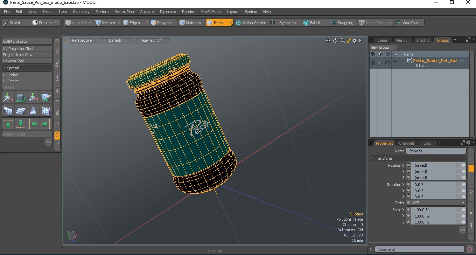The width and height of the screenshot is (476, 255).
Task: Click the Name (mixed) input field
Action: [436, 151]
